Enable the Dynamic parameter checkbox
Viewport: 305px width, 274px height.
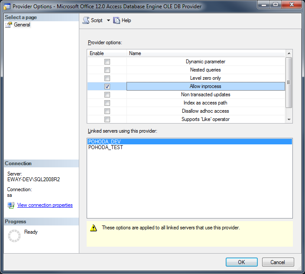pyautogui.click(x=107, y=62)
